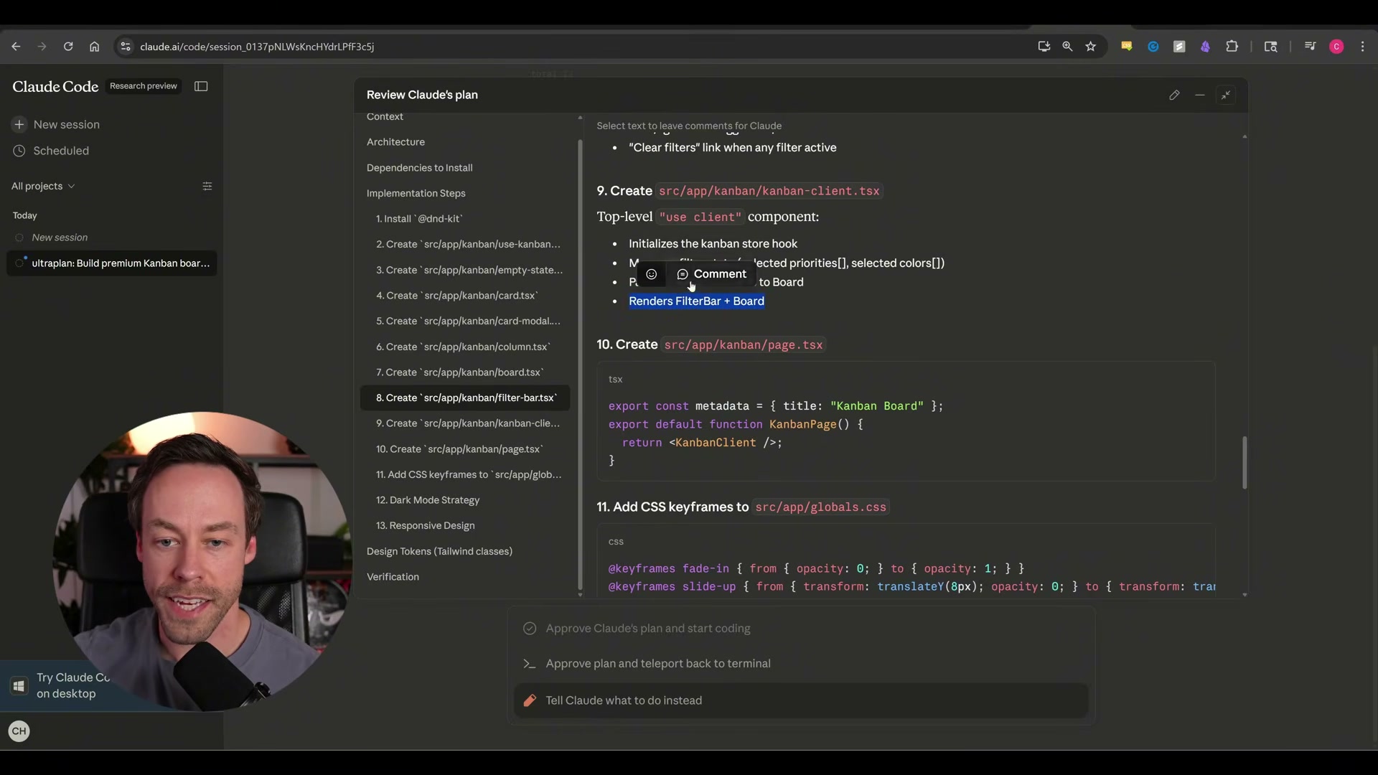Image resolution: width=1378 pixels, height=775 pixels.
Task: Click the install app icon in the address bar
Action: [1044, 47]
